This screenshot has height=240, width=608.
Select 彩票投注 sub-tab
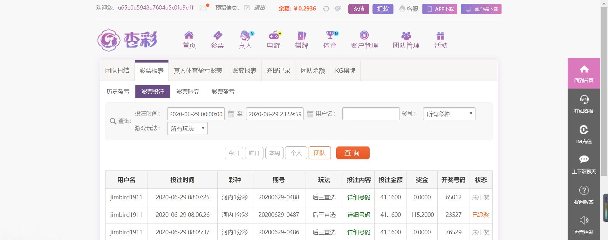tap(153, 92)
